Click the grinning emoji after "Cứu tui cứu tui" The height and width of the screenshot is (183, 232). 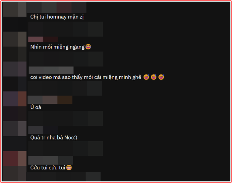(69, 168)
